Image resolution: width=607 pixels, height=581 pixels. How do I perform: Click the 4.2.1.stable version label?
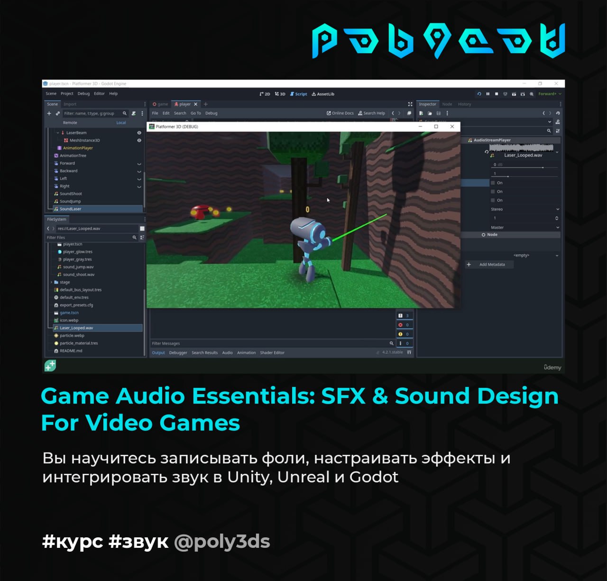tap(393, 352)
